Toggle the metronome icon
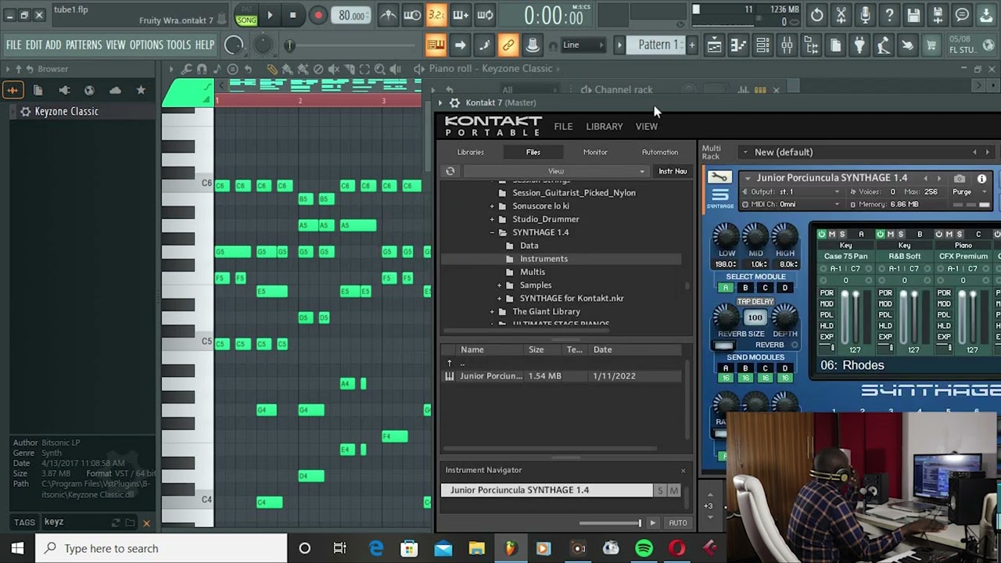This screenshot has height=563, width=1001. tap(388, 15)
